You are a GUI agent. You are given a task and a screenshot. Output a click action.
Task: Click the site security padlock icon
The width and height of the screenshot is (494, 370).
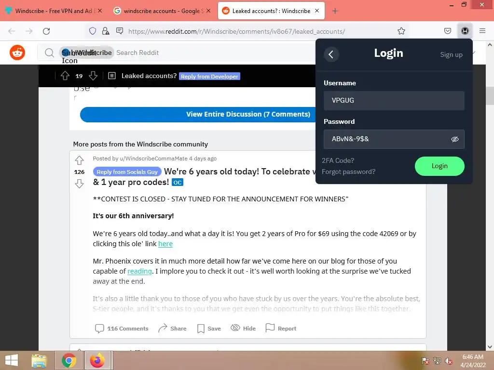coord(106,31)
